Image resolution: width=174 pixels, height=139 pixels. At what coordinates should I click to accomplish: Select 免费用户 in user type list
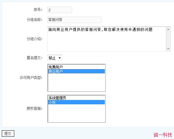click(x=76, y=67)
